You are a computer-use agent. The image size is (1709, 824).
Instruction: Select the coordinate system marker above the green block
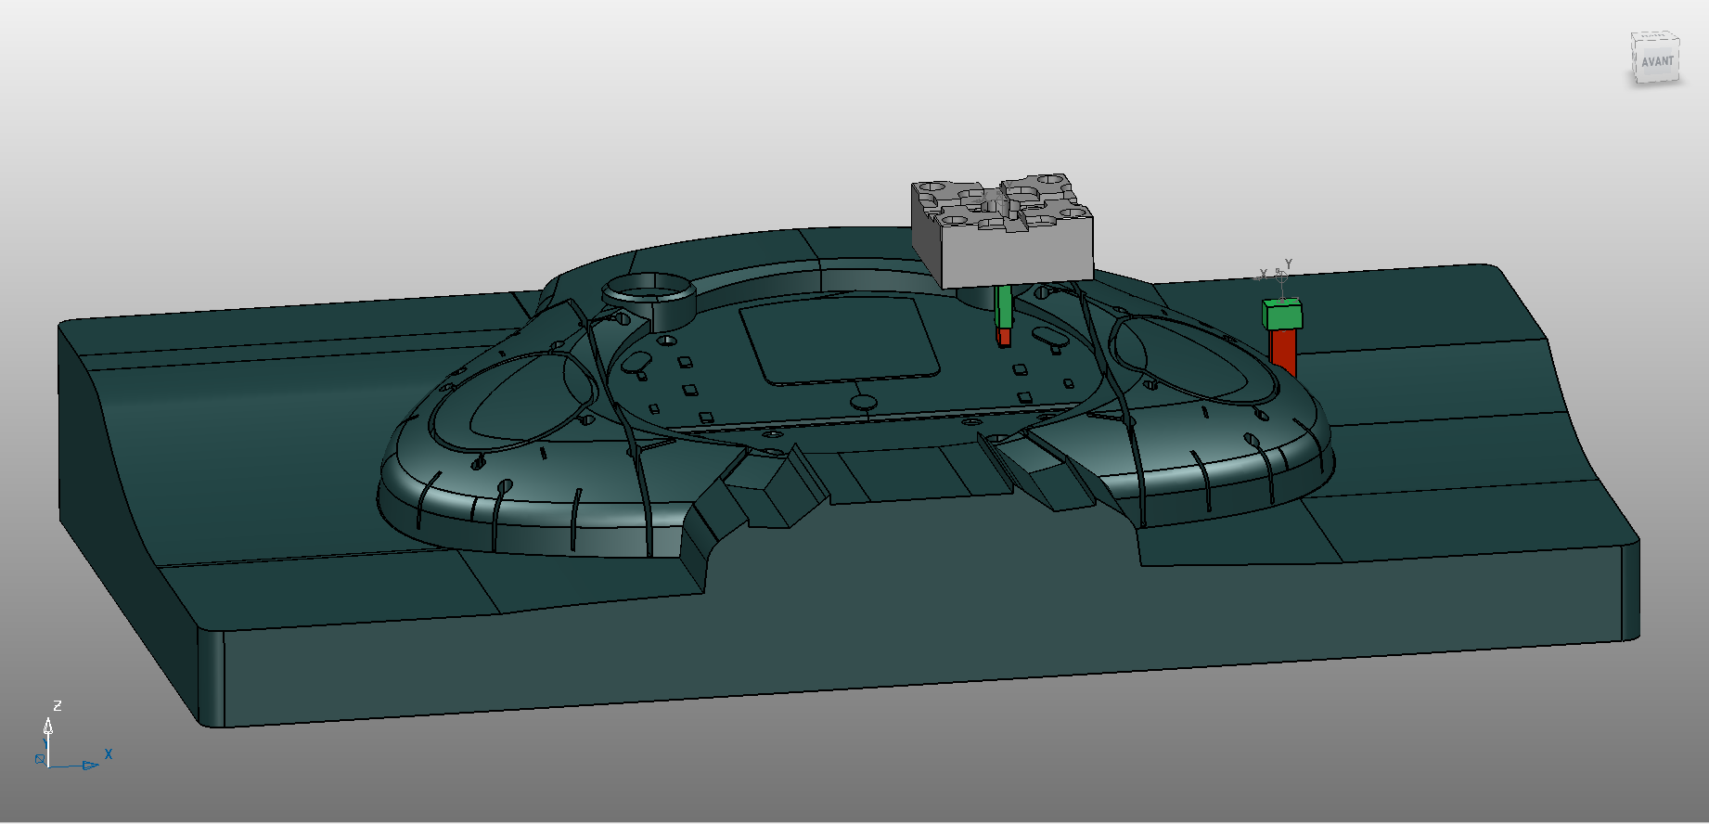[x=1281, y=276]
